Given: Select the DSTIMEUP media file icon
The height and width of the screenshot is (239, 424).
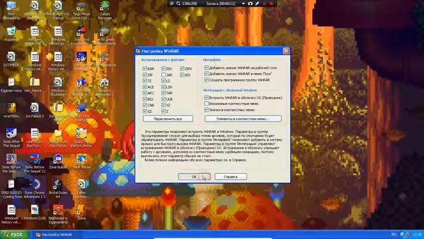Looking at the screenshot, I should click(x=11, y=60).
